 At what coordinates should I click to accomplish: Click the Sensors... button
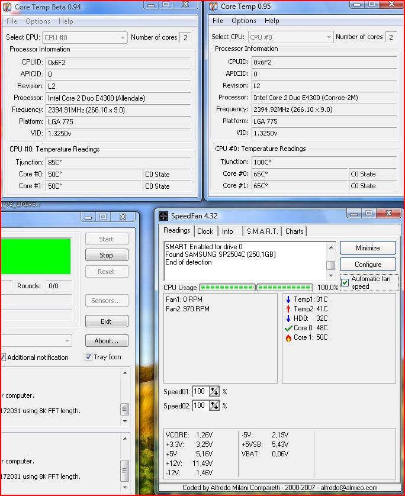107,301
